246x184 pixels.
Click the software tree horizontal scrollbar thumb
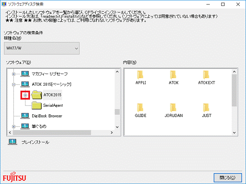[52, 133]
